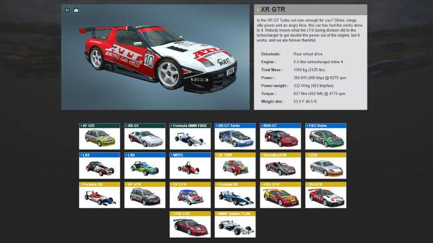Screen dimensions: 433x243
Task: Select the FXO GTR car card
Action: [x=280, y=195]
